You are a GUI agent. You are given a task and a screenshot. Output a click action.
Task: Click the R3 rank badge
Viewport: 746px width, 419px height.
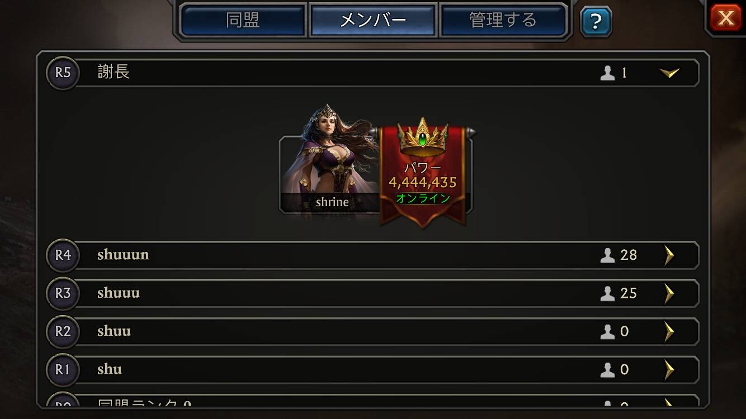coord(63,293)
